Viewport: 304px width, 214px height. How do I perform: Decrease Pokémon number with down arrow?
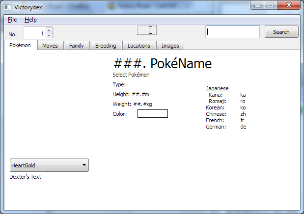pos(49,36)
